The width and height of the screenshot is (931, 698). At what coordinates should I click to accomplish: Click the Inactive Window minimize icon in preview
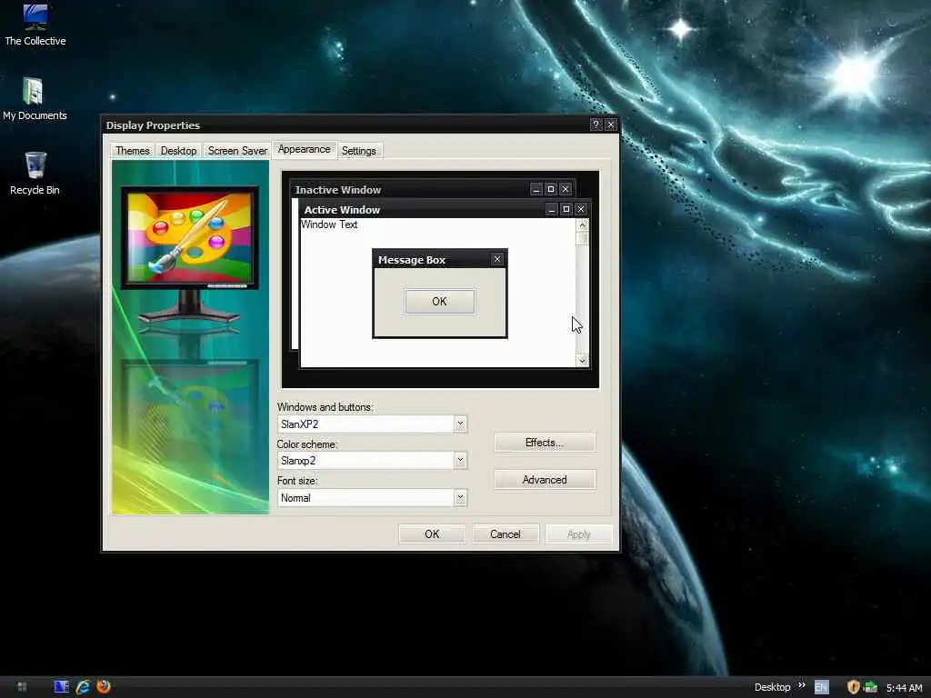[536, 189]
